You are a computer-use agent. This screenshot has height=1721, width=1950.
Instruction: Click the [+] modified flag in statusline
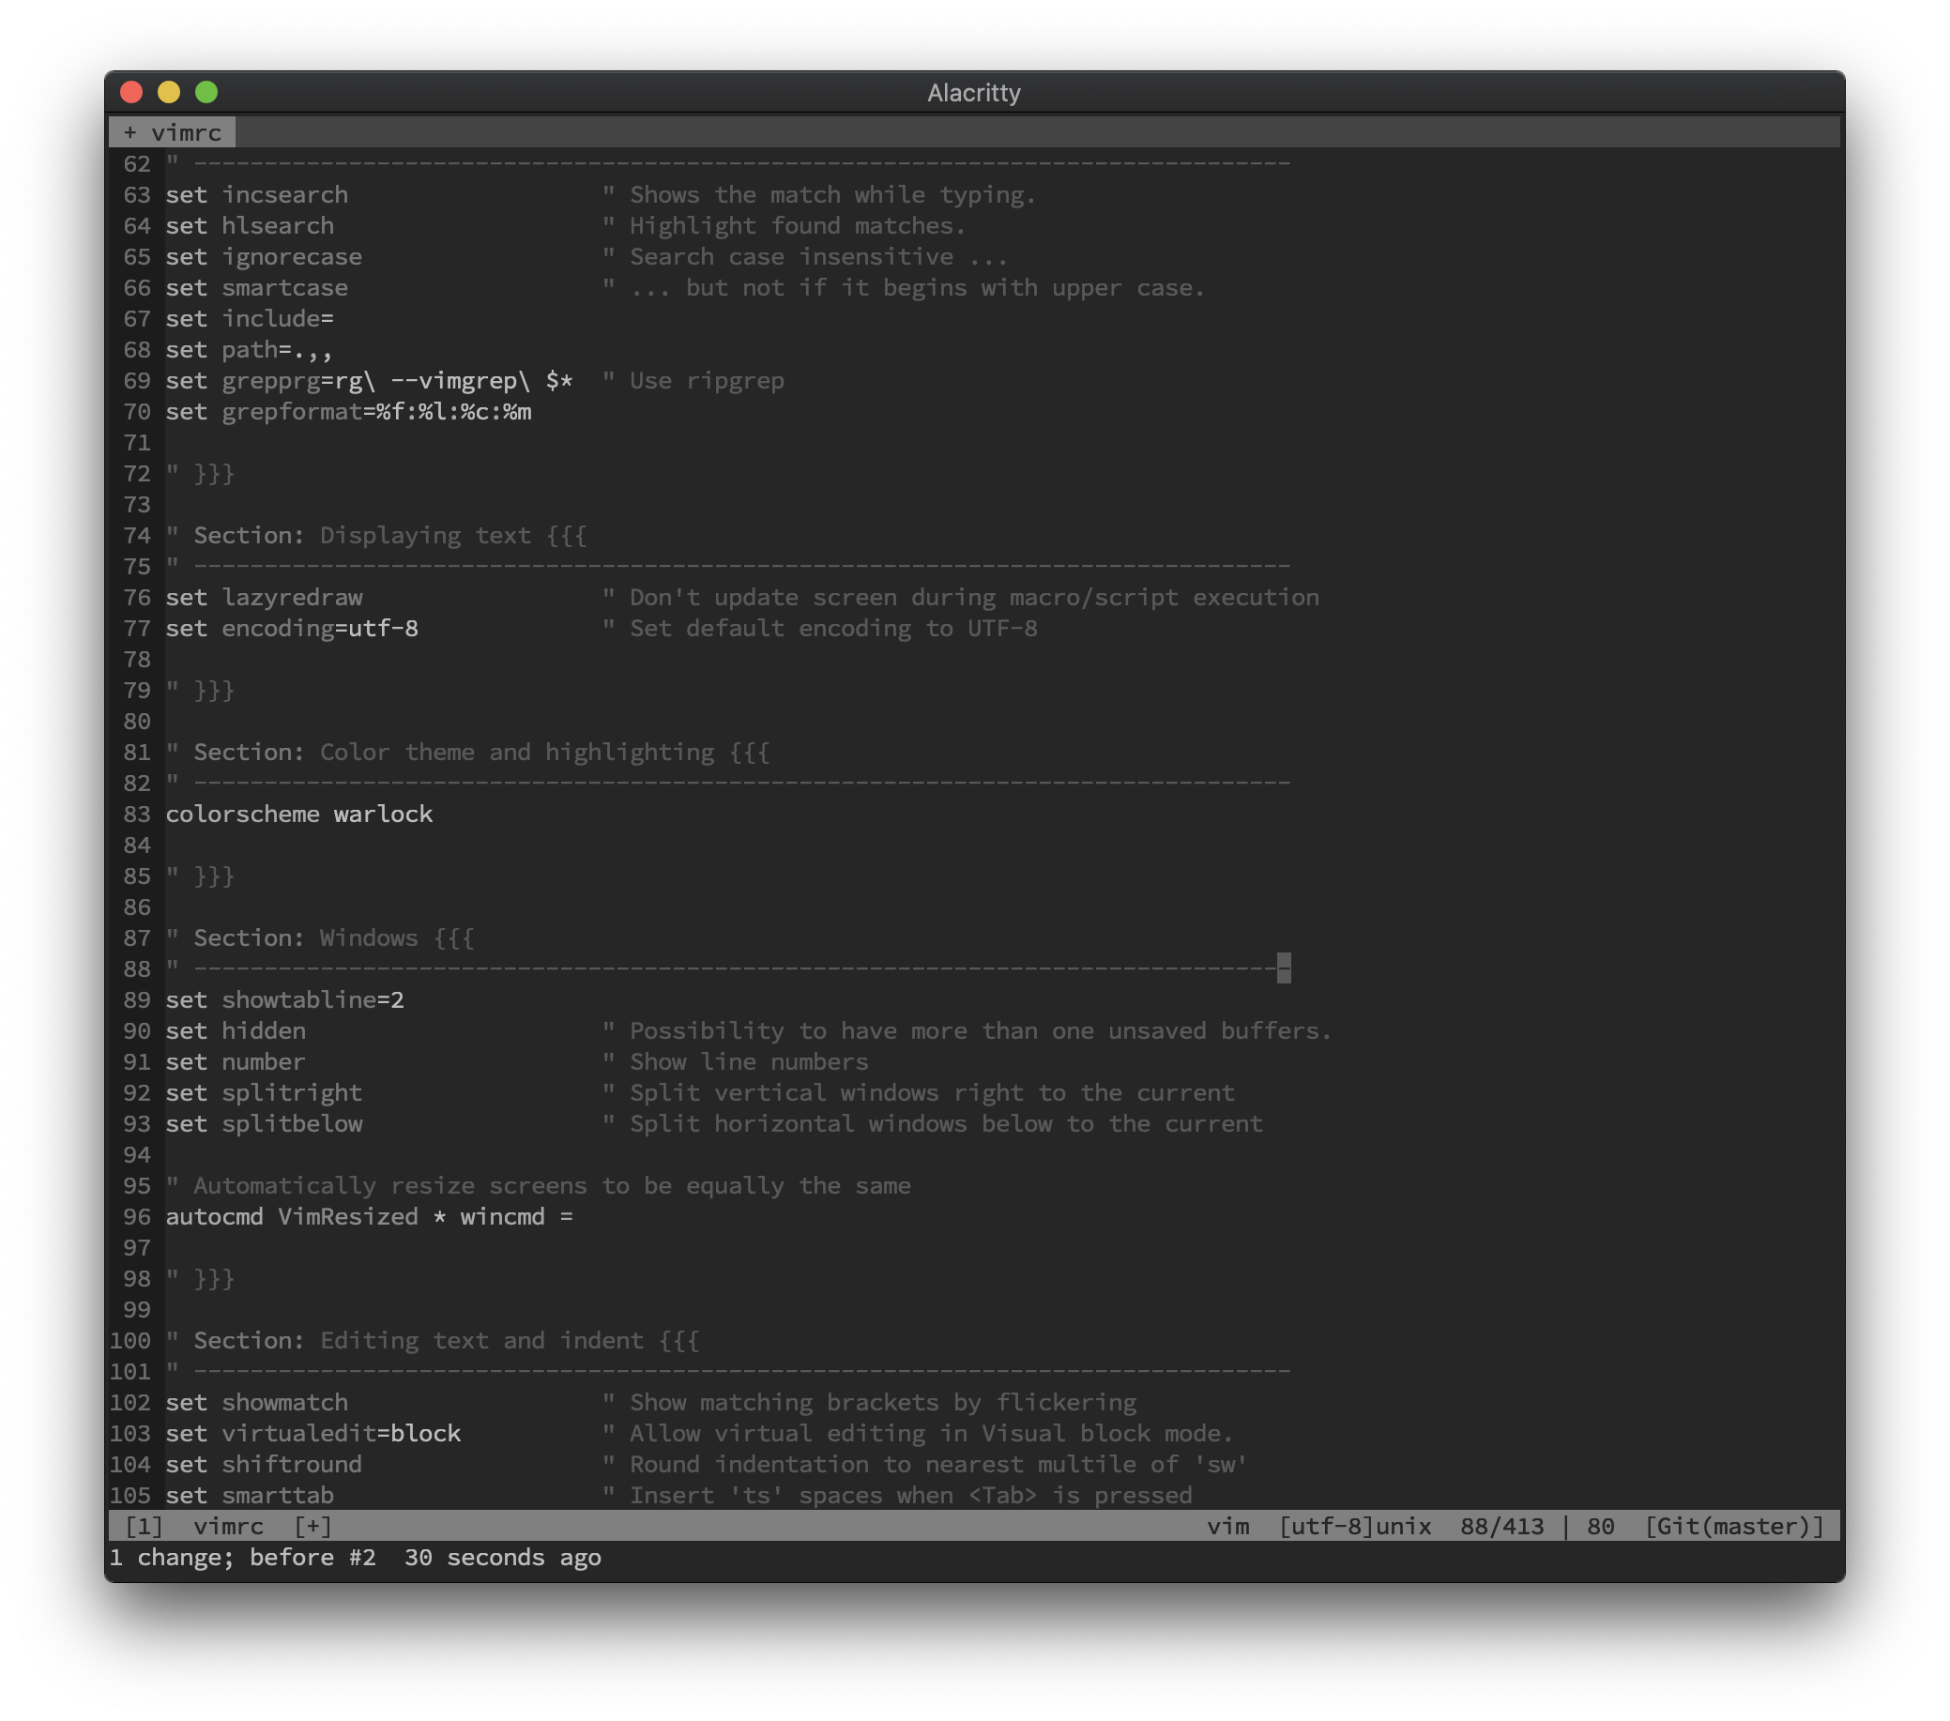click(x=312, y=1527)
